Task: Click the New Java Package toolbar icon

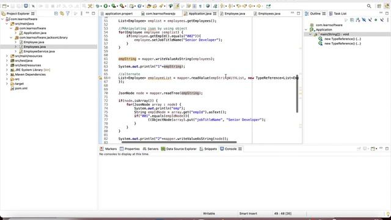Action: pyautogui.click(x=132, y=6)
